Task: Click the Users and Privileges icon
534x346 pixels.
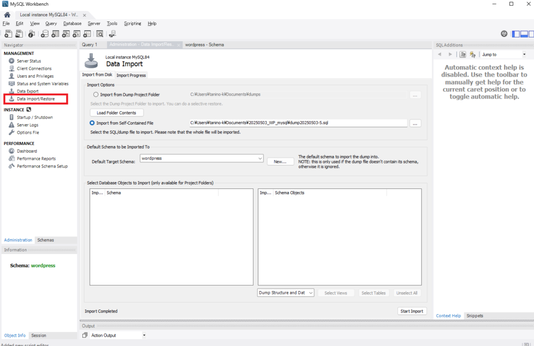Action: 11,76
